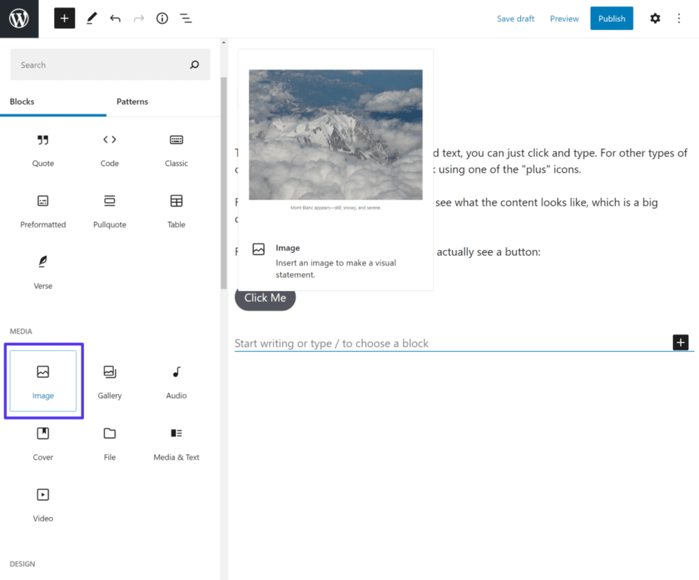This screenshot has height=580, width=699.
Task: Open the three-dot Options menu
Action: (679, 18)
